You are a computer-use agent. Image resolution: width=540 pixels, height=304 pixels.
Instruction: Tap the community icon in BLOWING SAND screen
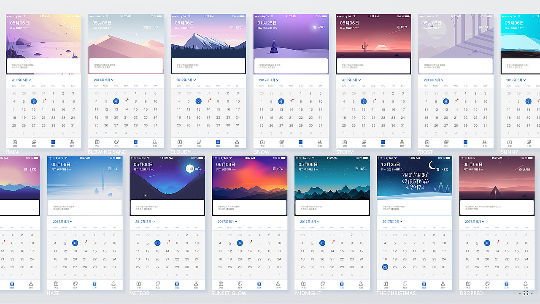[116, 142]
